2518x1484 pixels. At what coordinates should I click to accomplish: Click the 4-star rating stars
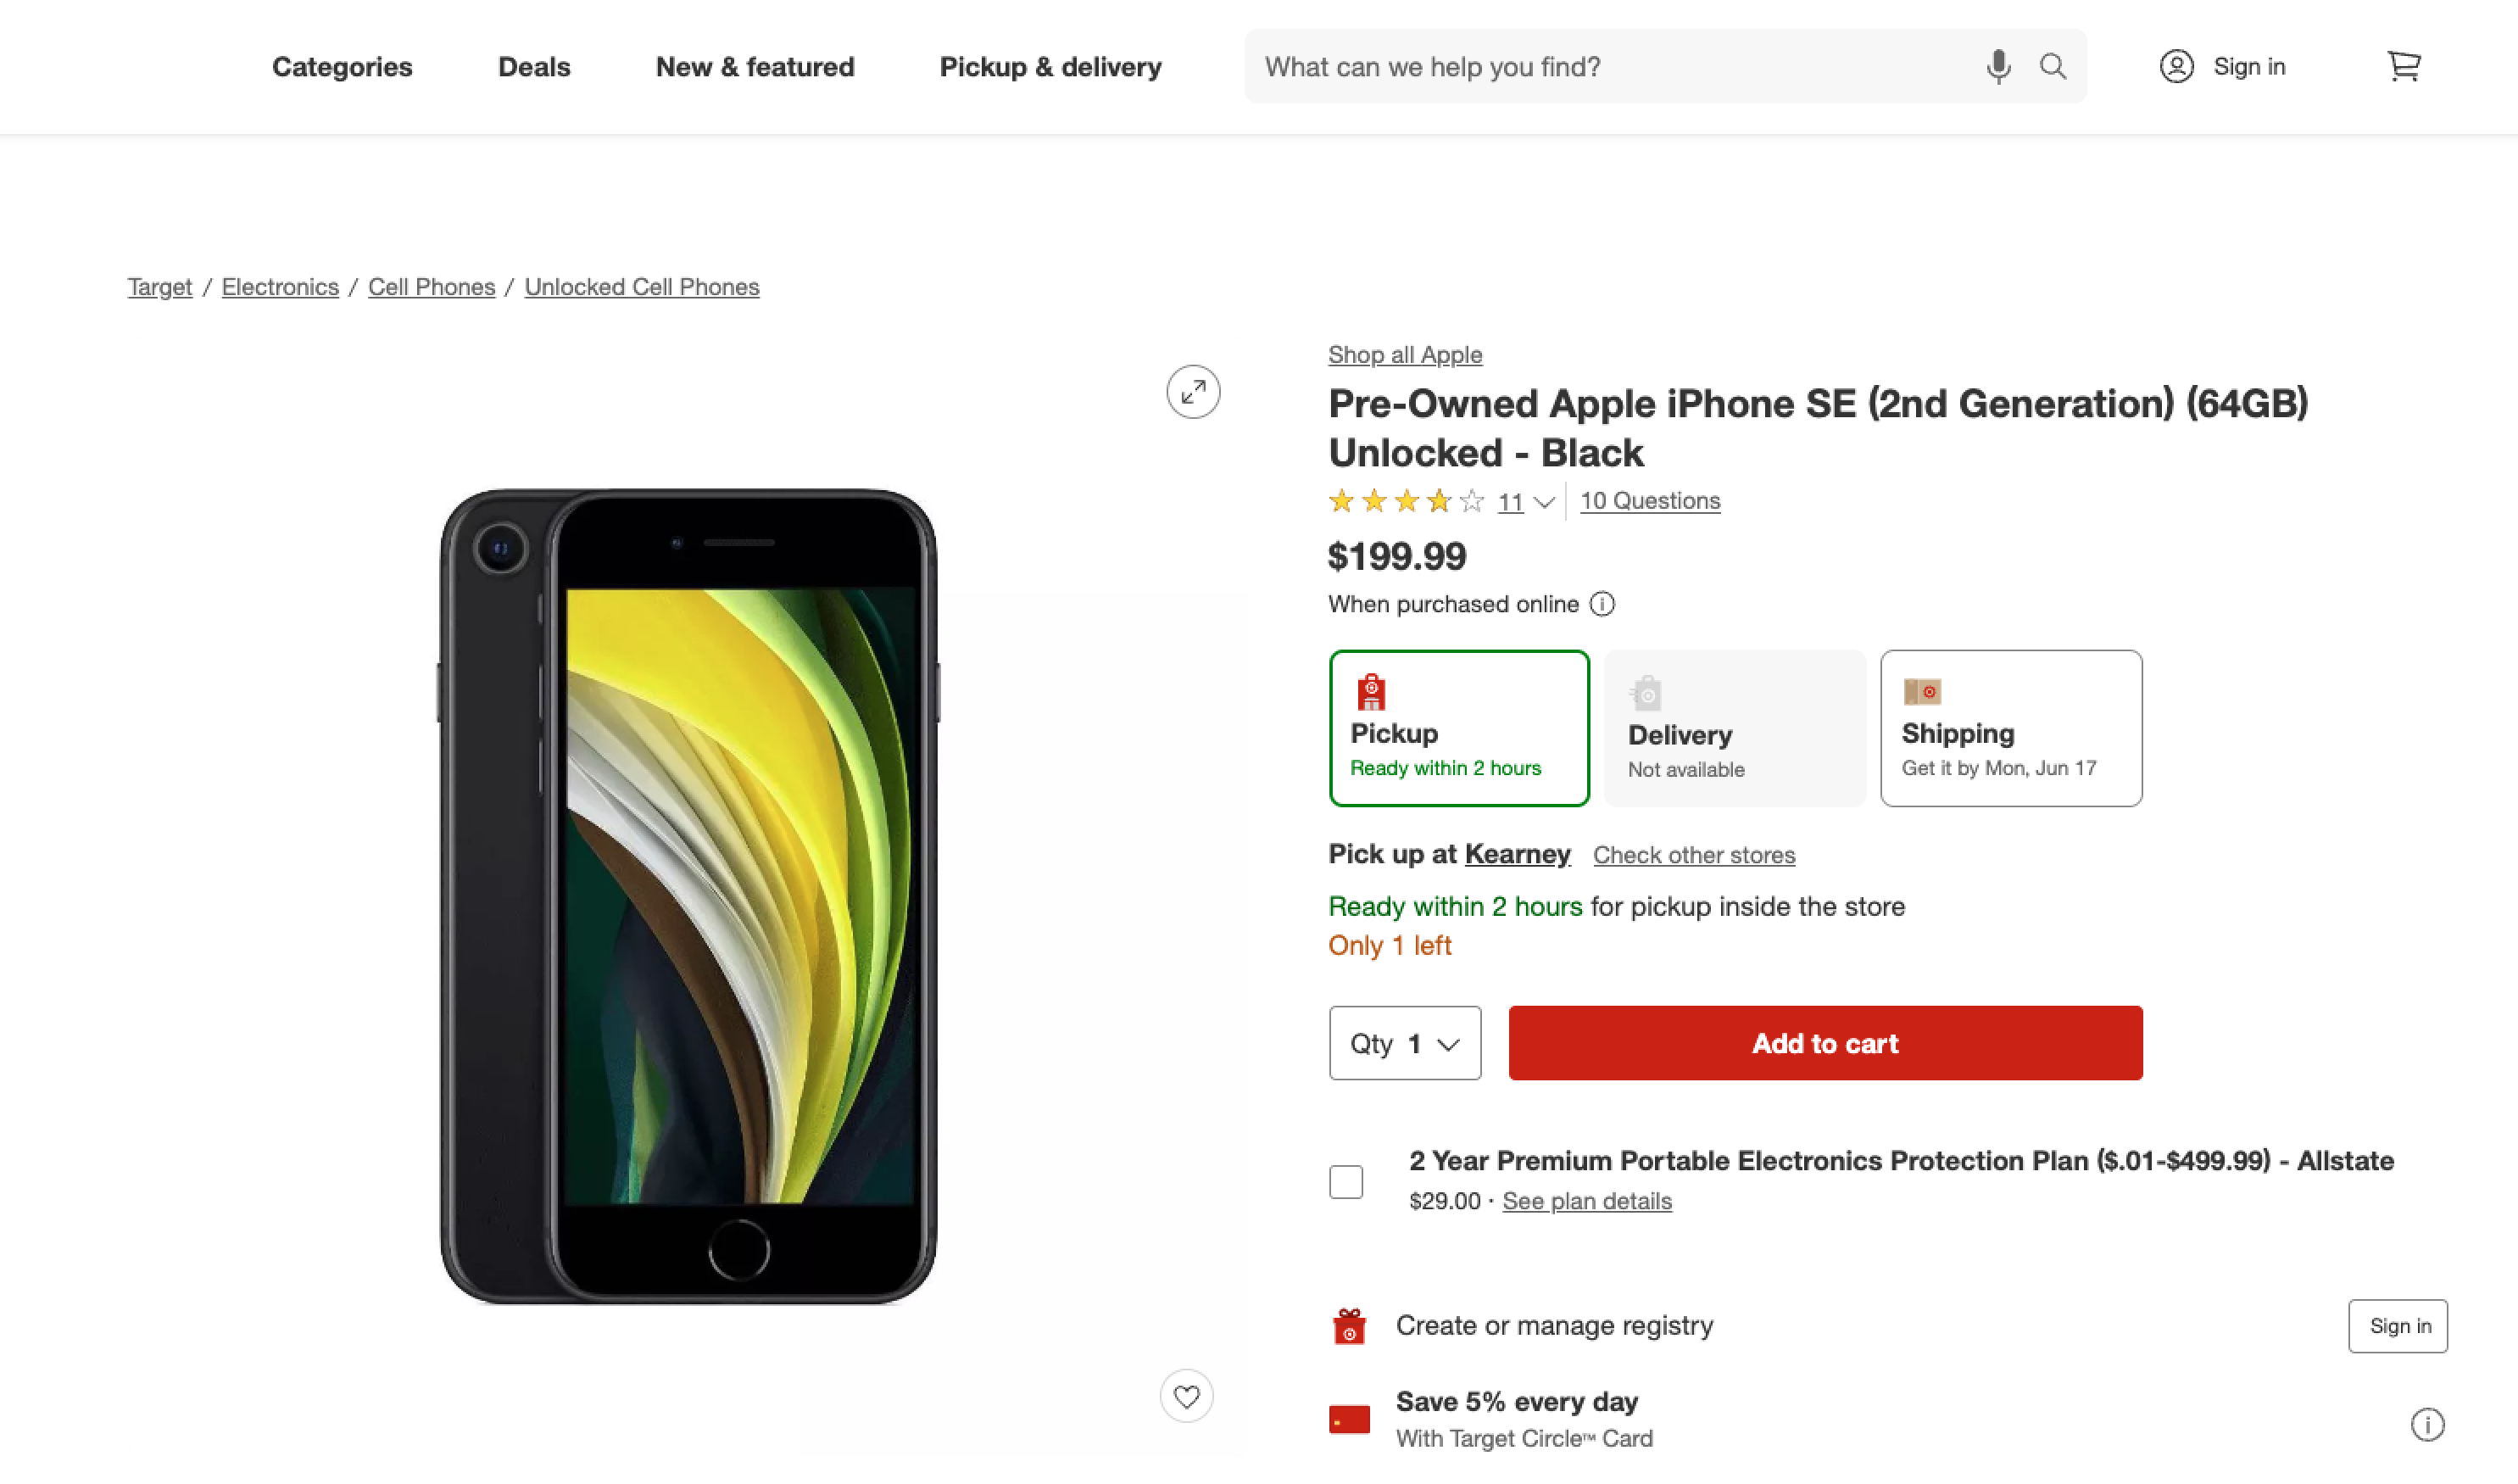[x=1405, y=501]
